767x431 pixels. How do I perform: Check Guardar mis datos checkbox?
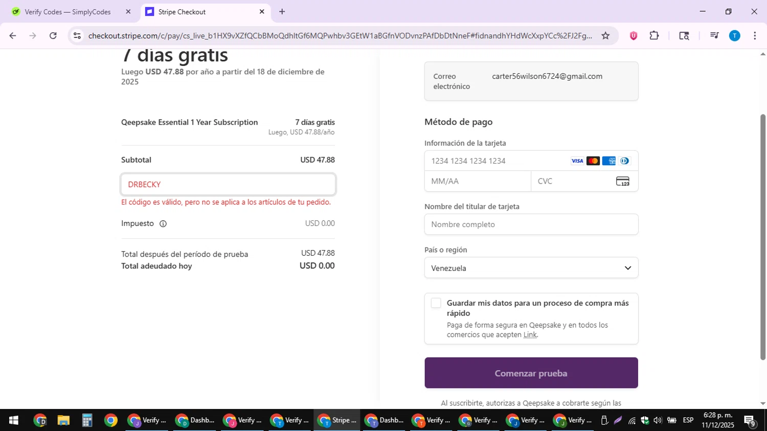[x=436, y=303]
